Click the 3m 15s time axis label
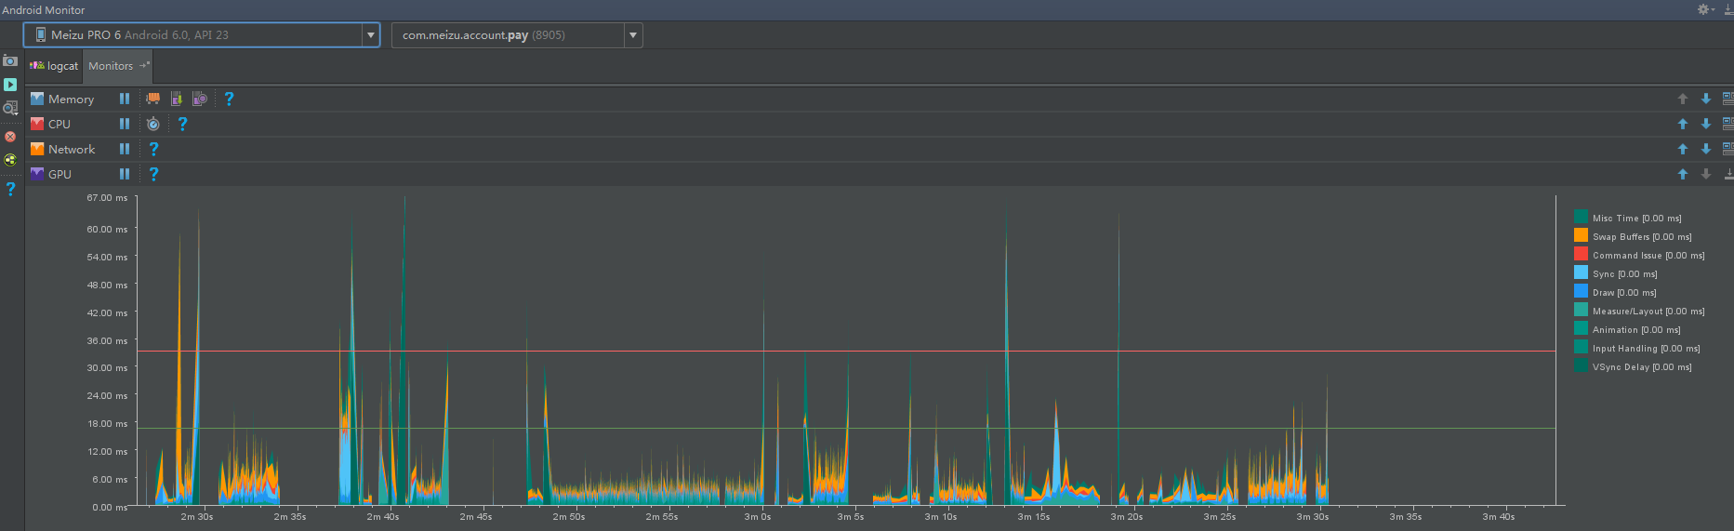The width and height of the screenshot is (1734, 531). [x=1033, y=517]
